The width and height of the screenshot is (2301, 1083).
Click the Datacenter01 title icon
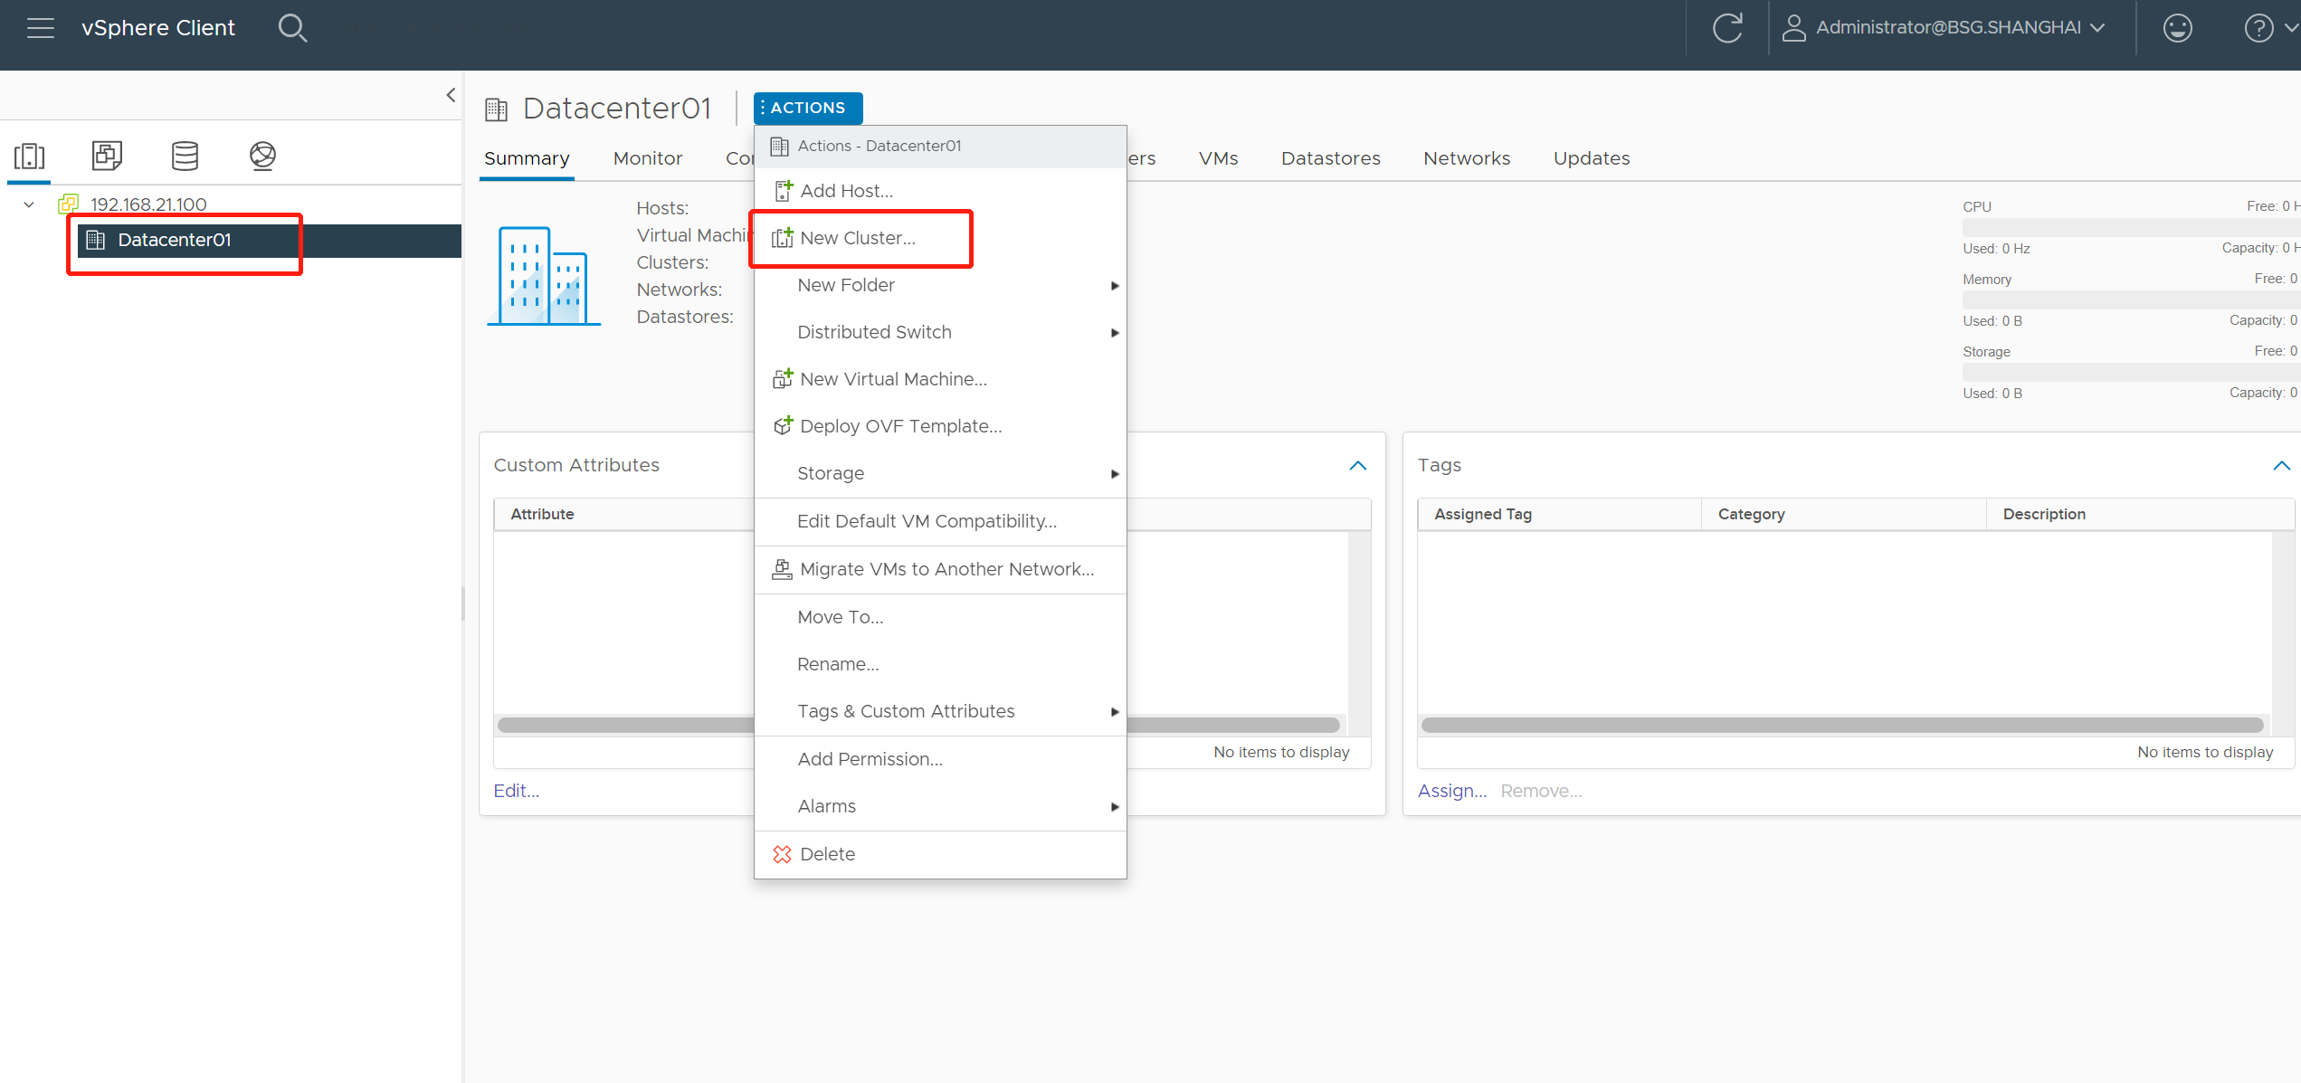pyautogui.click(x=496, y=109)
